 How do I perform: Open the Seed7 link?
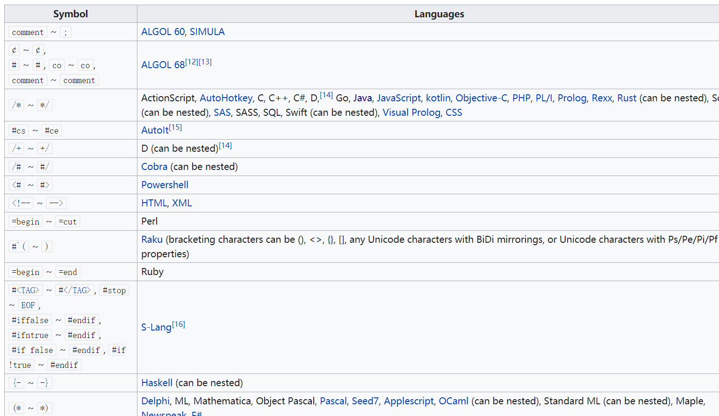pyautogui.click(x=365, y=401)
